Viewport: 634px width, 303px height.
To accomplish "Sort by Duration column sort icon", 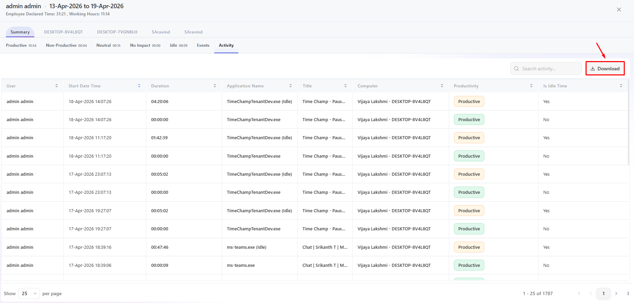I will click(x=215, y=86).
